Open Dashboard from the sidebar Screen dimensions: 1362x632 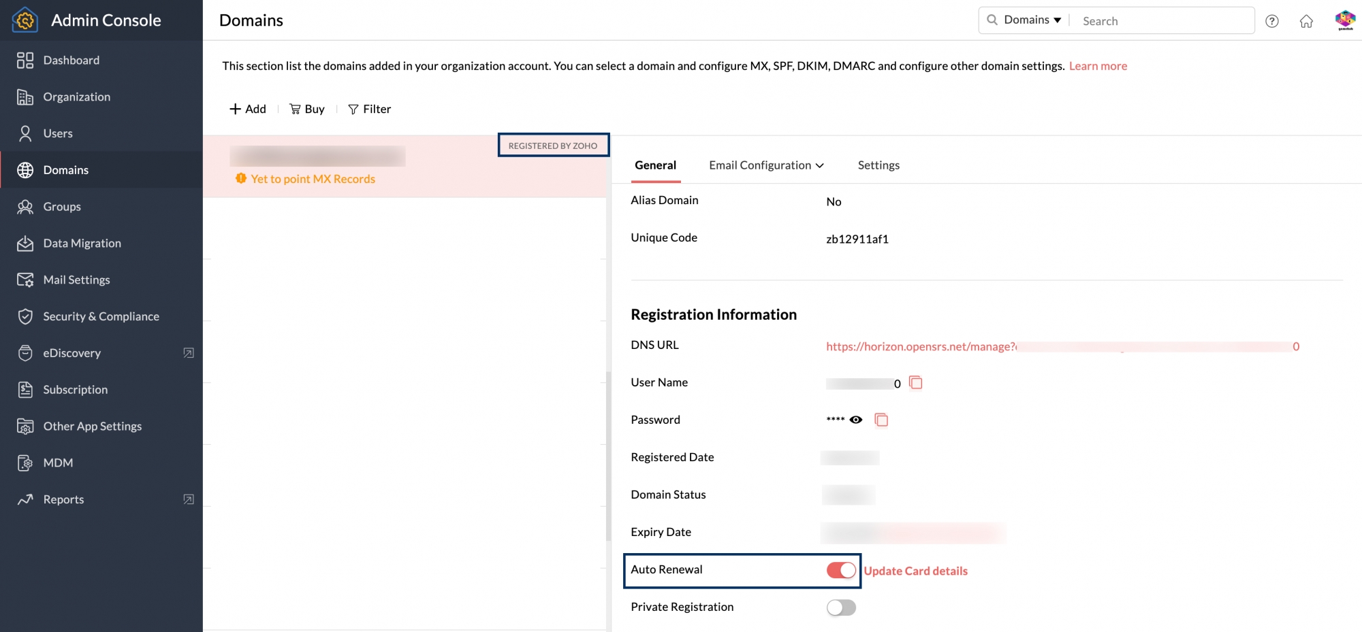(71, 61)
